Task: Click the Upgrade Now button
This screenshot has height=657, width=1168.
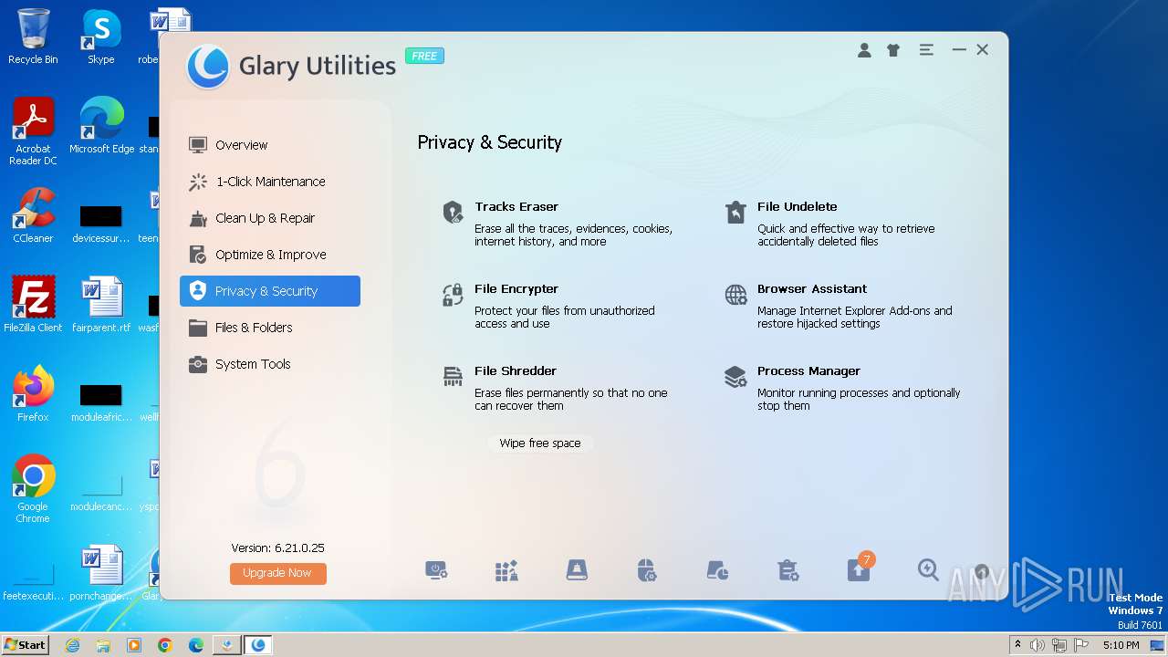Action: 277,573
